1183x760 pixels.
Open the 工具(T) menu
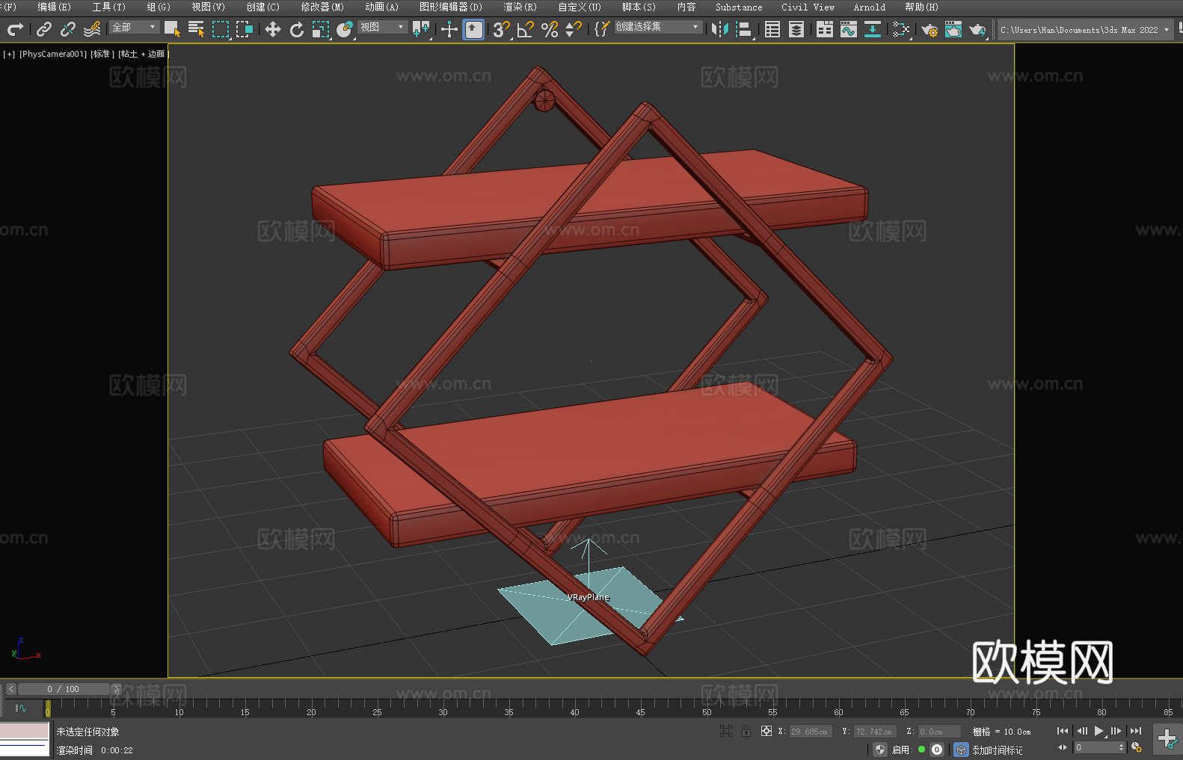point(109,7)
